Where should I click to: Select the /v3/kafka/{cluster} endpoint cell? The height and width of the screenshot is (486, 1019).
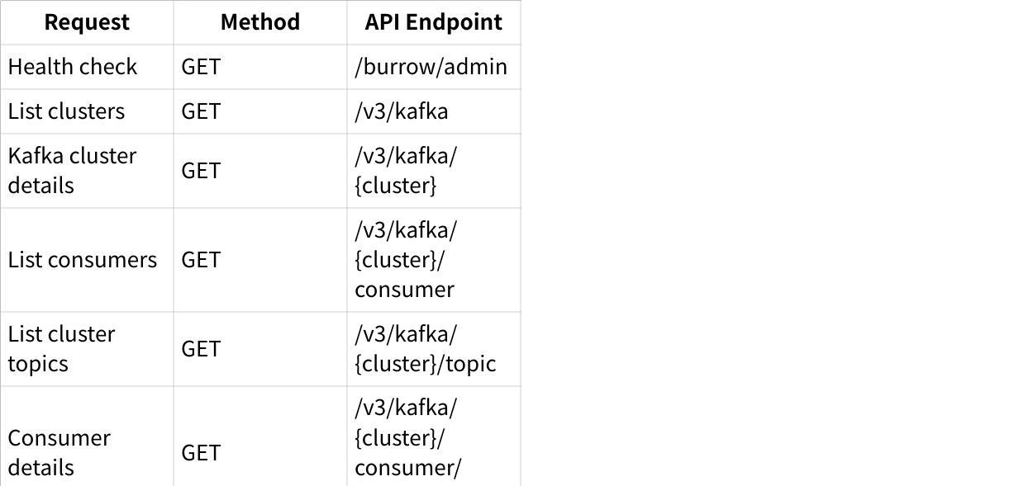pos(405,171)
